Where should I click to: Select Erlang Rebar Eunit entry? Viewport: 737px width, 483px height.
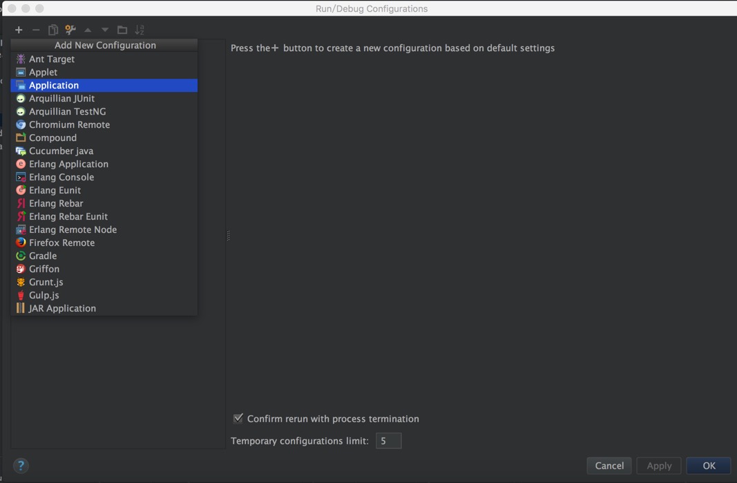tap(104, 216)
